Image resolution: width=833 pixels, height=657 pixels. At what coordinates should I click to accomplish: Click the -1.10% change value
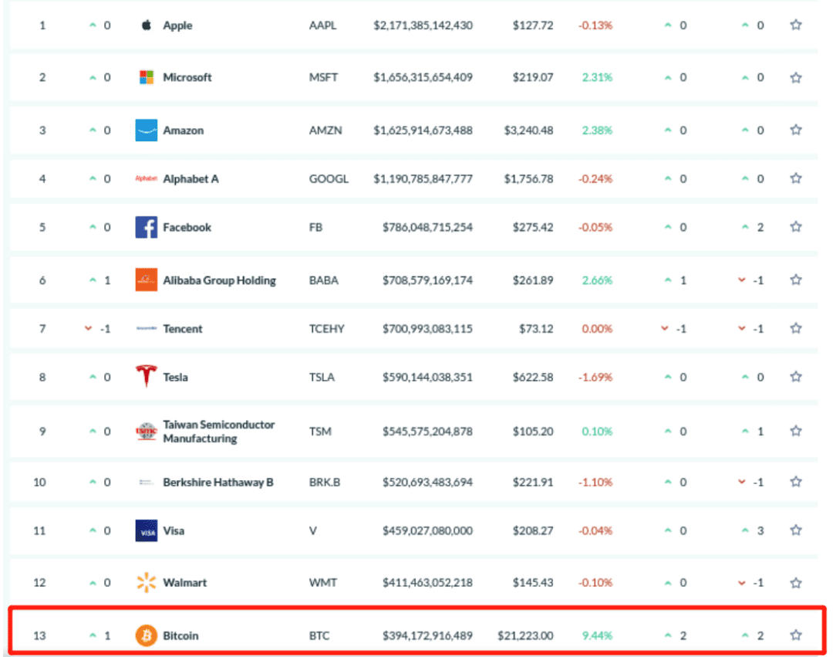point(595,482)
